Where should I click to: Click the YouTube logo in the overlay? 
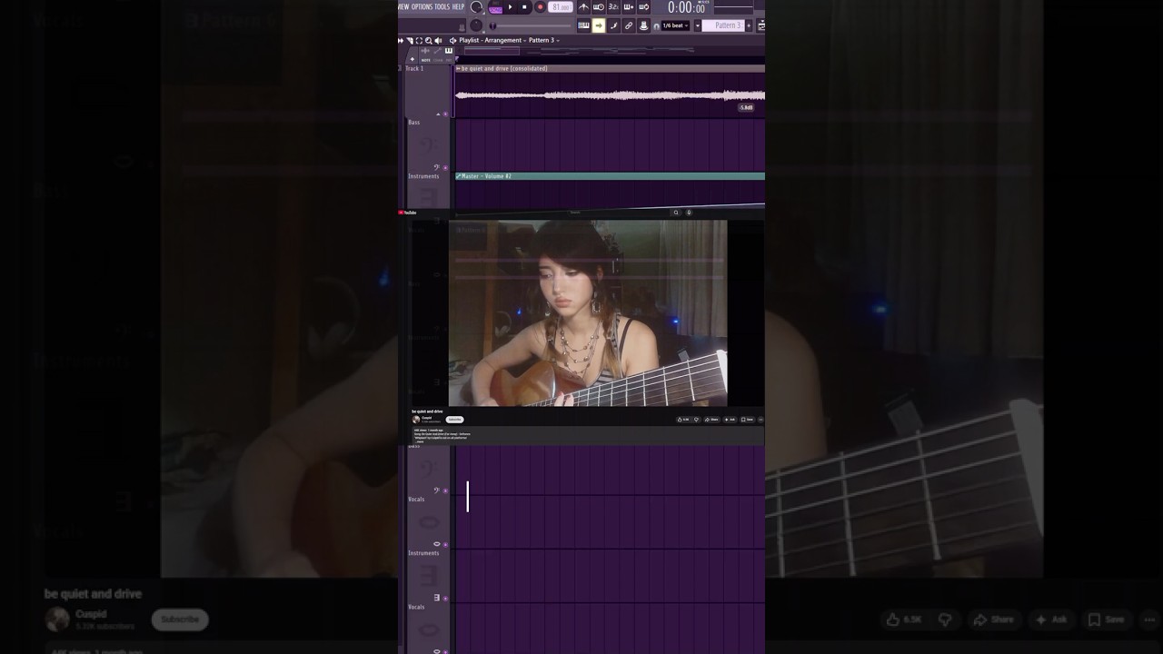coord(407,213)
